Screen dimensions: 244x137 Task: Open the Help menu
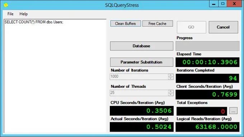23,14
